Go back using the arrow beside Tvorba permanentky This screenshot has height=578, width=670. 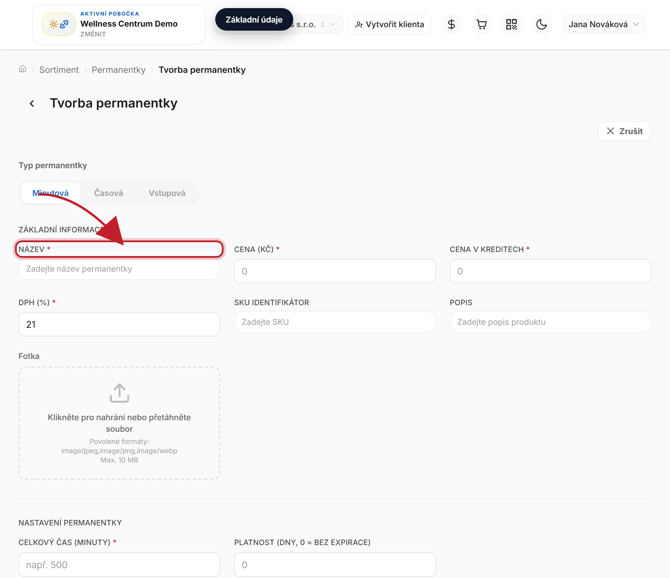tap(32, 103)
